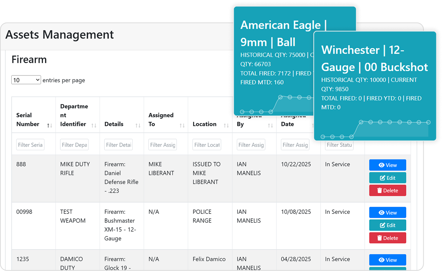The image size is (443, 271).
Task: View the TEST WEAPOM firearm row
Action: click(388, 213)
